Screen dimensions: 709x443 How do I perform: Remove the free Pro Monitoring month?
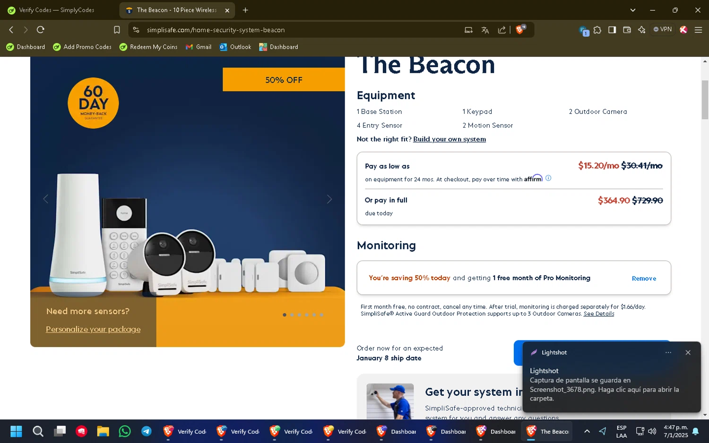644,279
